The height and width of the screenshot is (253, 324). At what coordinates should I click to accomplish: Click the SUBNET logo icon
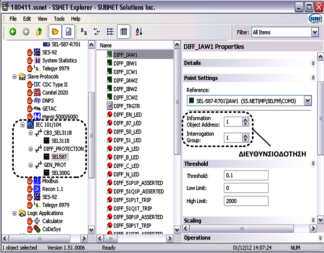(315, 19)
